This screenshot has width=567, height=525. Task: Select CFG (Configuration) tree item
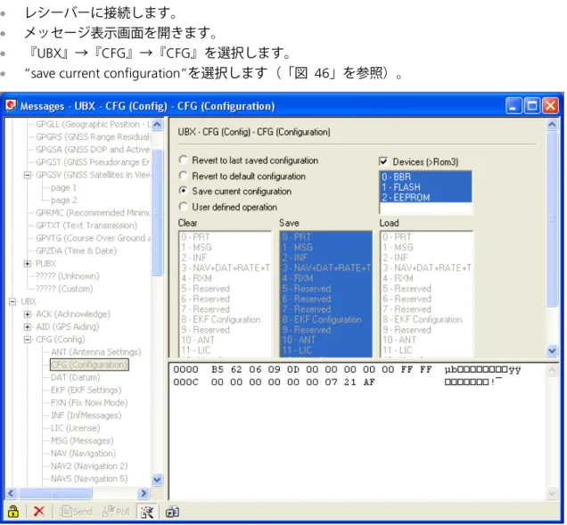[x=89, y=365]
